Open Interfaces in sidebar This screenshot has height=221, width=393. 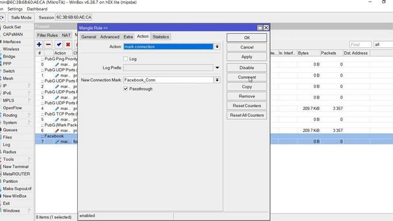coord(12,42)
